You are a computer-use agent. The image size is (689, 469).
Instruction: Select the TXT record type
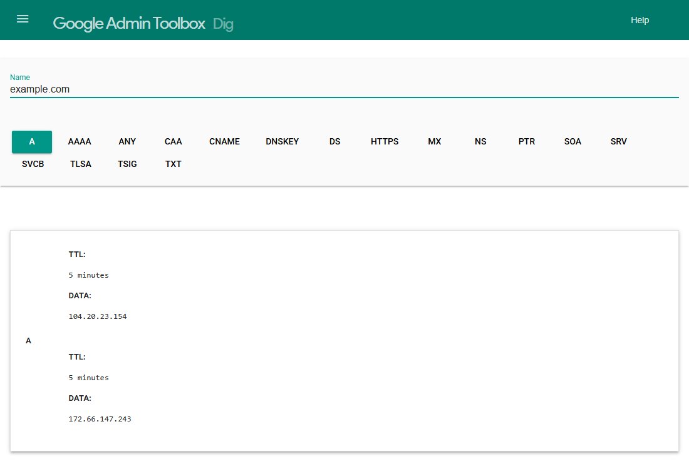coord(173,164)
